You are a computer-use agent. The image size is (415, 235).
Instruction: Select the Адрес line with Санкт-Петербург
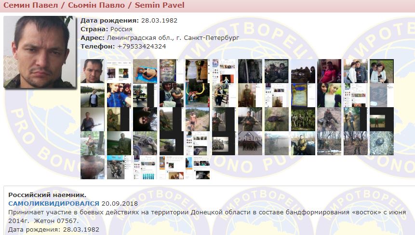point(160,38)
